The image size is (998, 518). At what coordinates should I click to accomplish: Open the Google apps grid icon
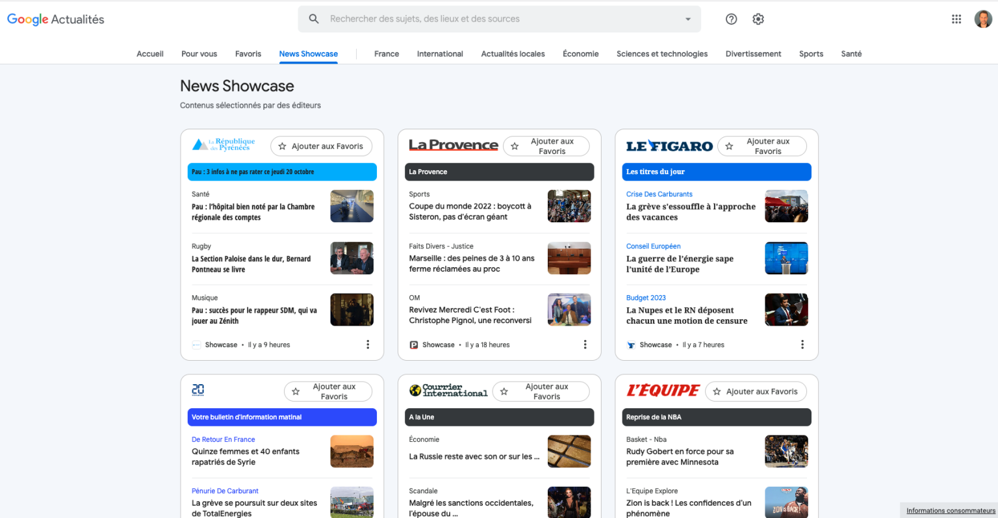click(956, 19)
